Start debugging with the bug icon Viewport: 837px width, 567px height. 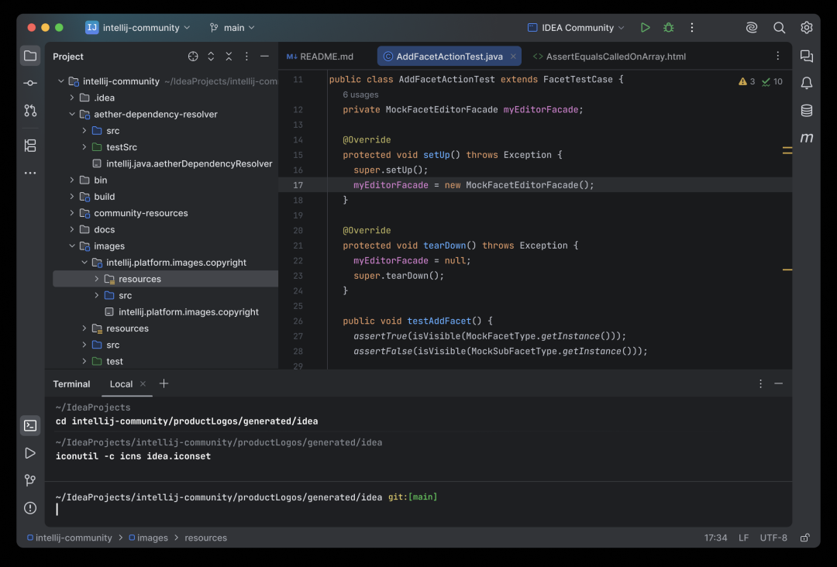pyautogui.click(x=668, y=28)
